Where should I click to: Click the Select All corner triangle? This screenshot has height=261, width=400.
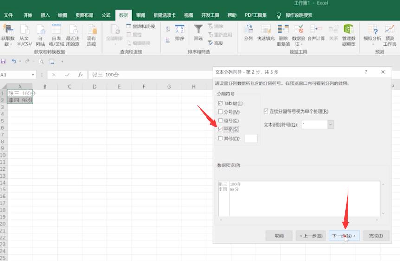coord(4,87)
